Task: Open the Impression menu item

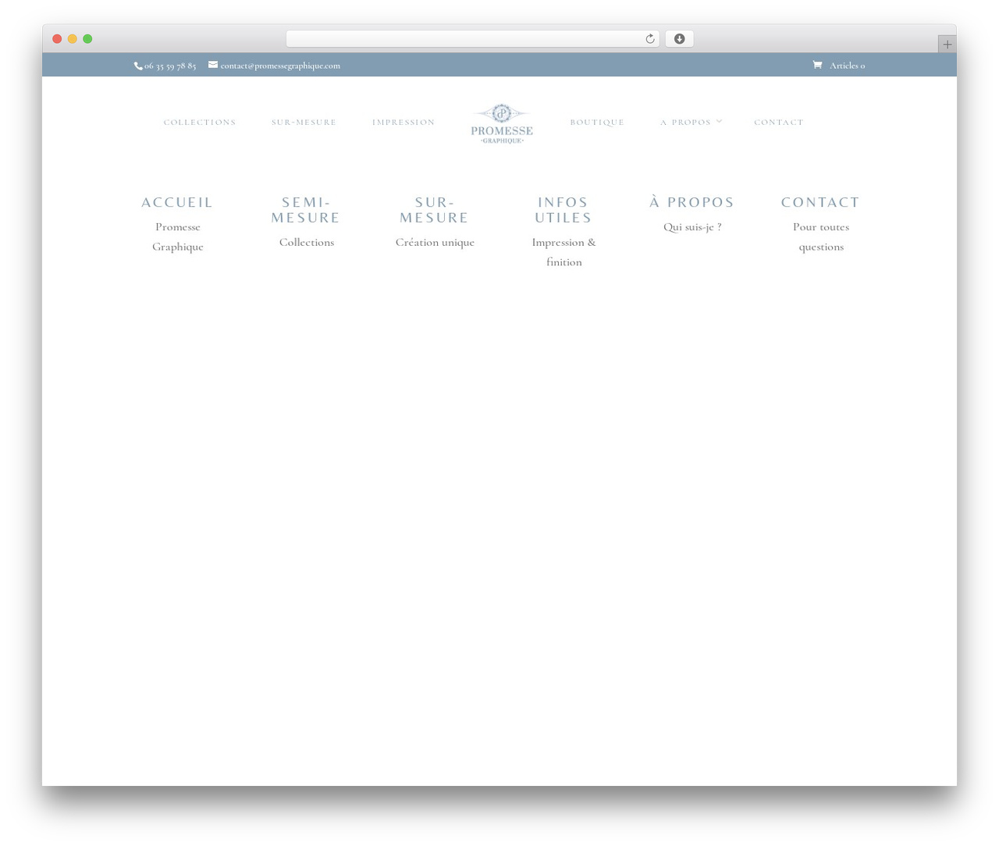Action: pyautogui.click(x=404, y=123)
